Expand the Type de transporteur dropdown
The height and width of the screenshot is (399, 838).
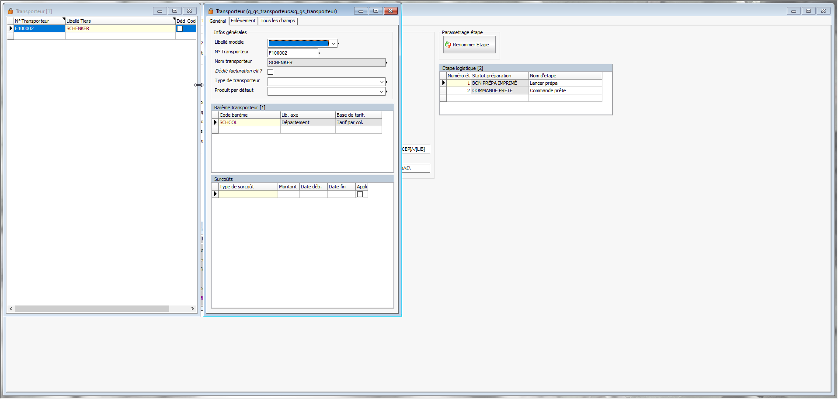click(x=381, y=82)
